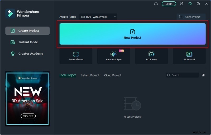Click the New Project button
Screen dimensions: 211x135
point(132,34)
